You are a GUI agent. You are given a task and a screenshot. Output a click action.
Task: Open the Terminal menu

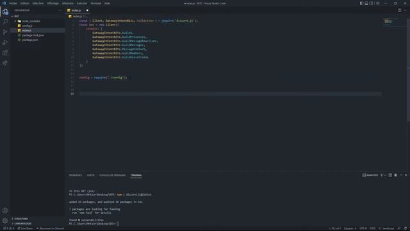[x=95, y=3]
